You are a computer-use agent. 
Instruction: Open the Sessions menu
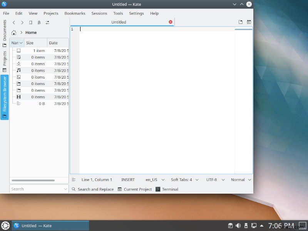tap(99, 13)
